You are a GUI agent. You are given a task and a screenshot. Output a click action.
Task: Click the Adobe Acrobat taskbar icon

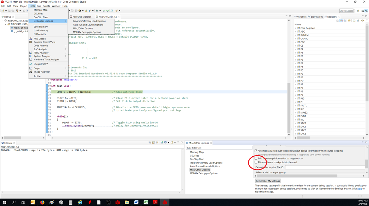click(155, 202)
